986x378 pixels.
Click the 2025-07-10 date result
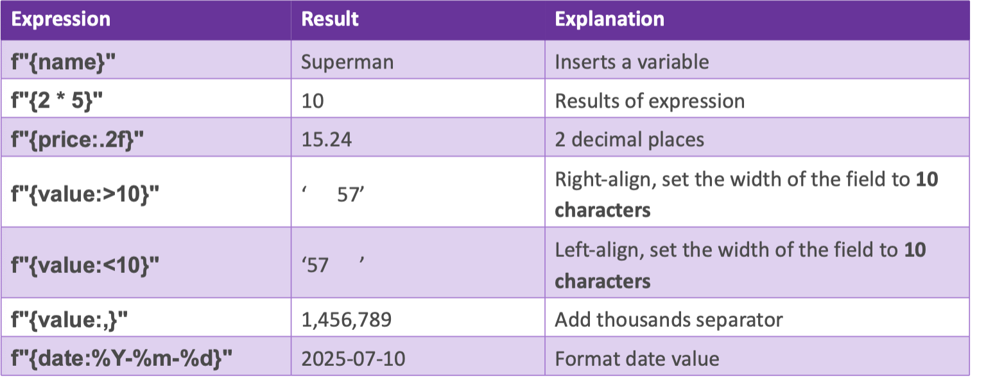tap(353, 357)
